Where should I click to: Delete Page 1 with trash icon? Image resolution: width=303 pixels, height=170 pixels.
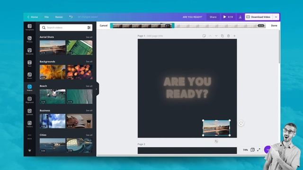click(x=228, y=36)
